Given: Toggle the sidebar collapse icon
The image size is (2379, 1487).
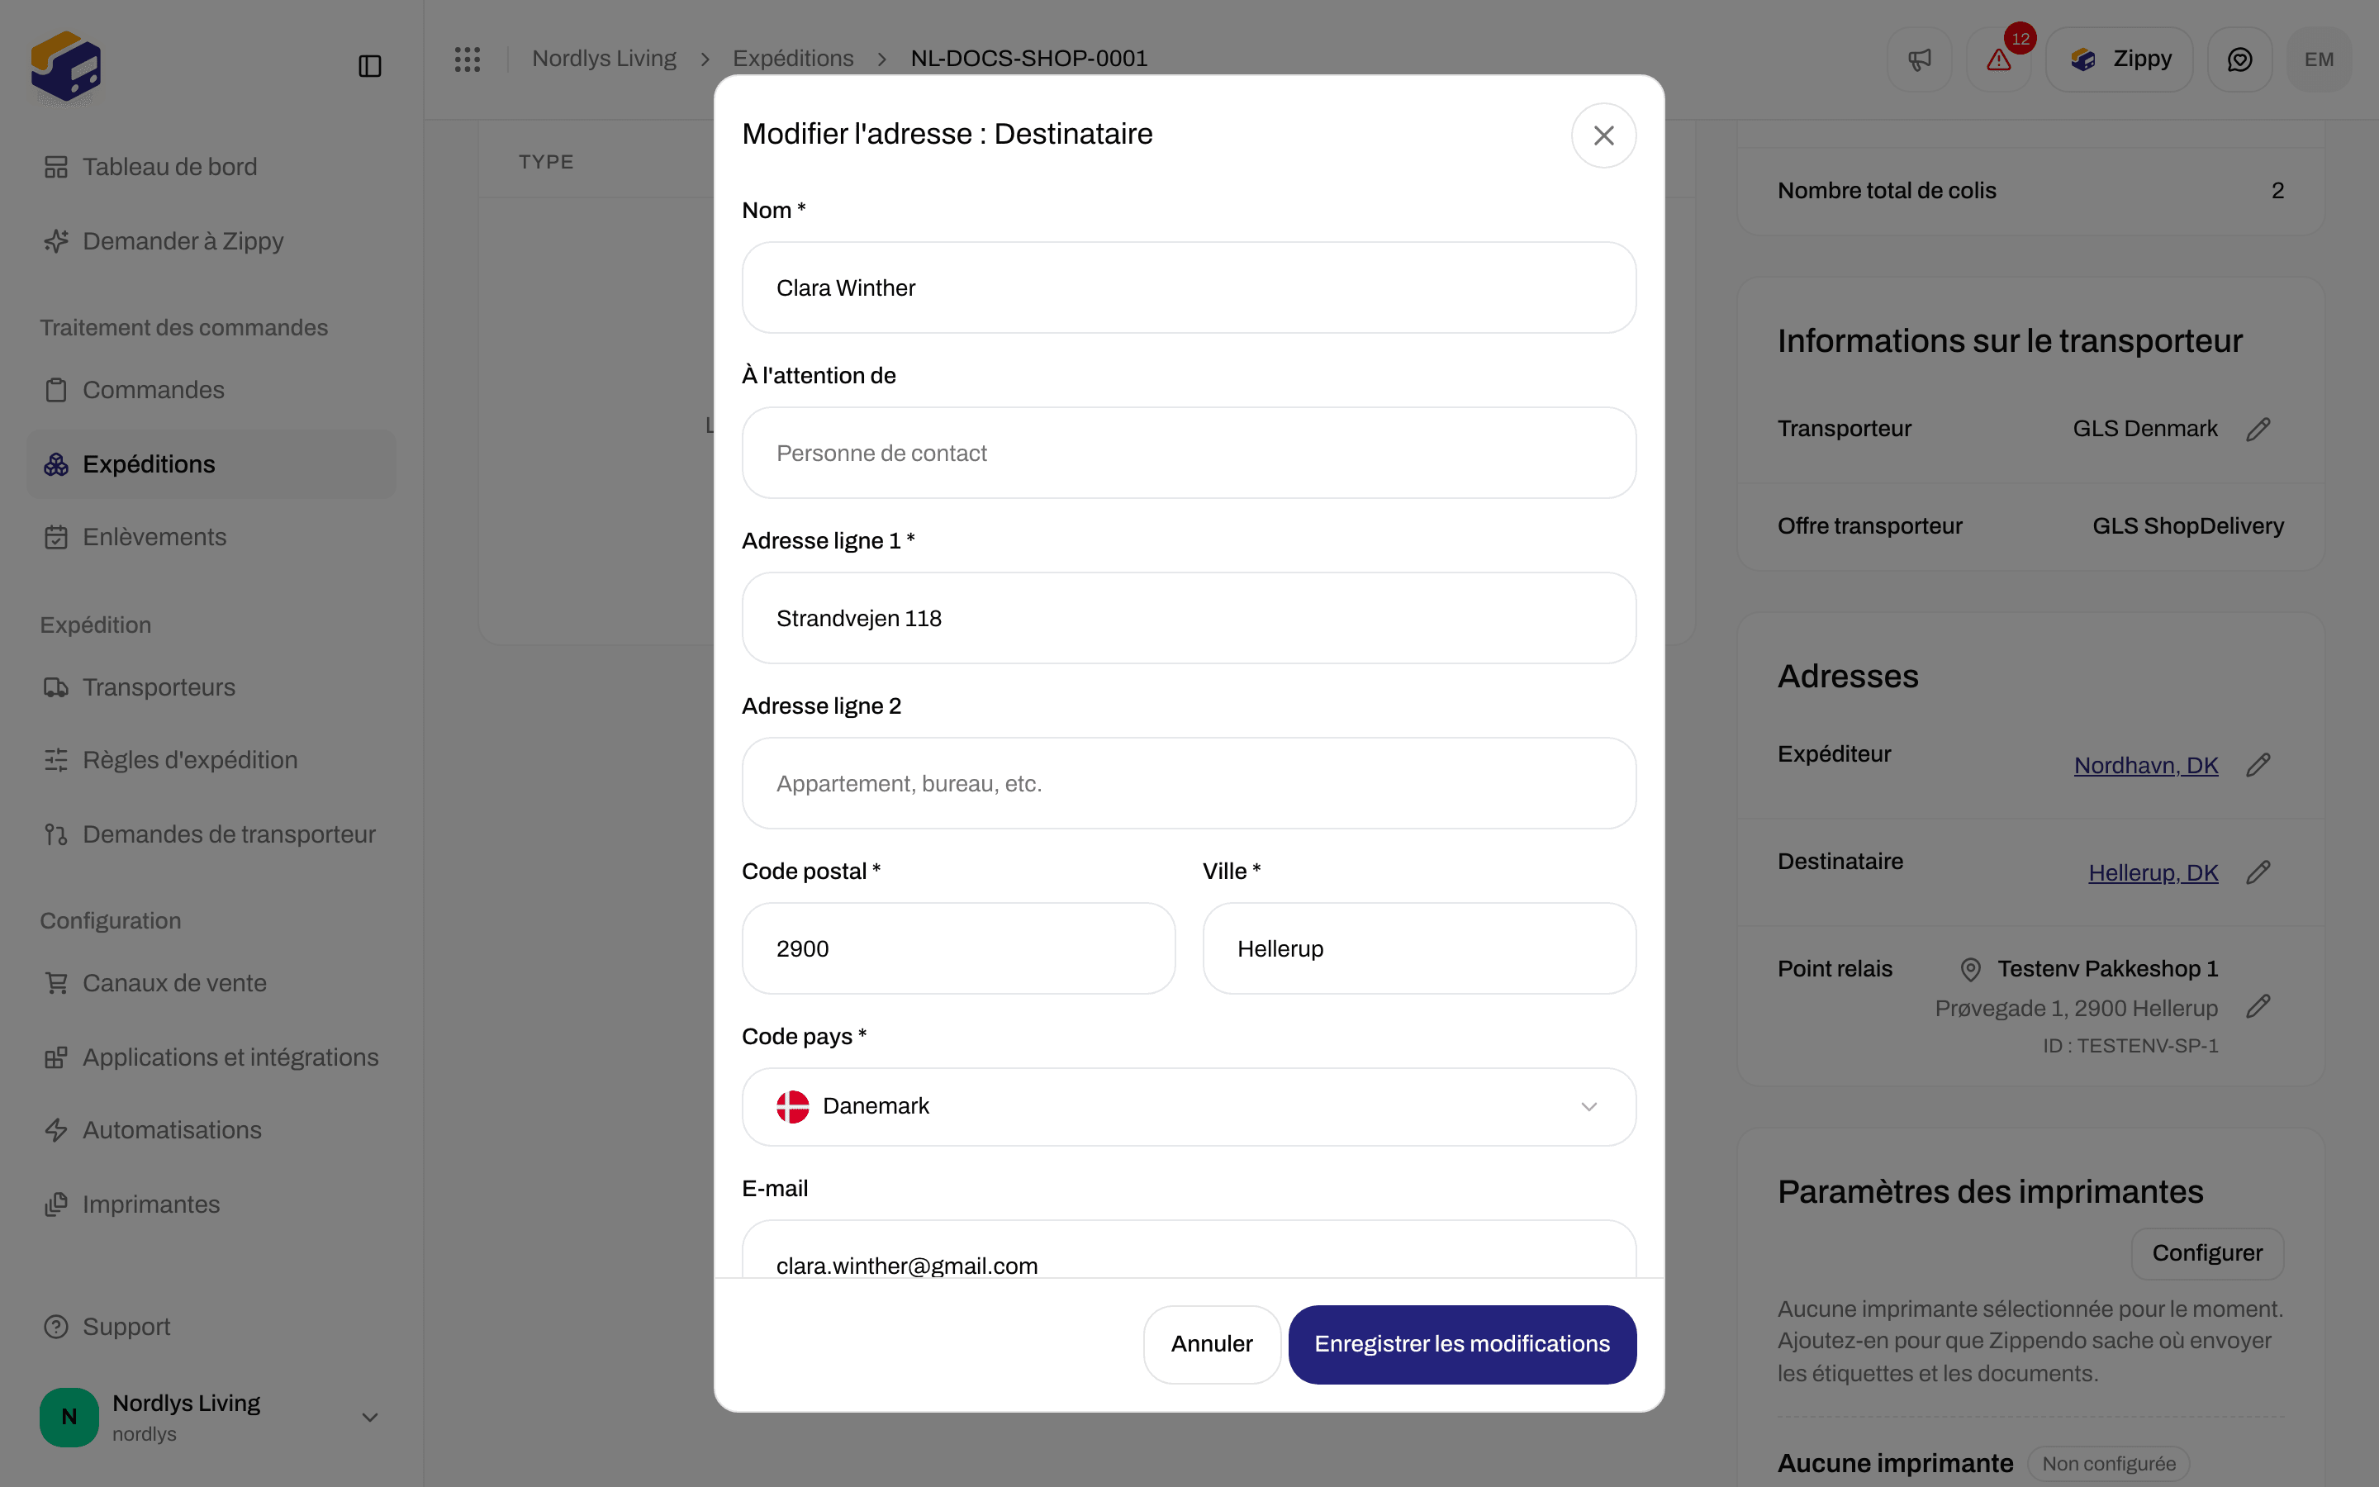Looking at the screenshot, I should click(369, 66).
